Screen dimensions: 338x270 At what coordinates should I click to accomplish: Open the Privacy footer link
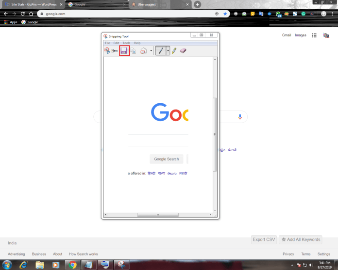tap(288, 254)
